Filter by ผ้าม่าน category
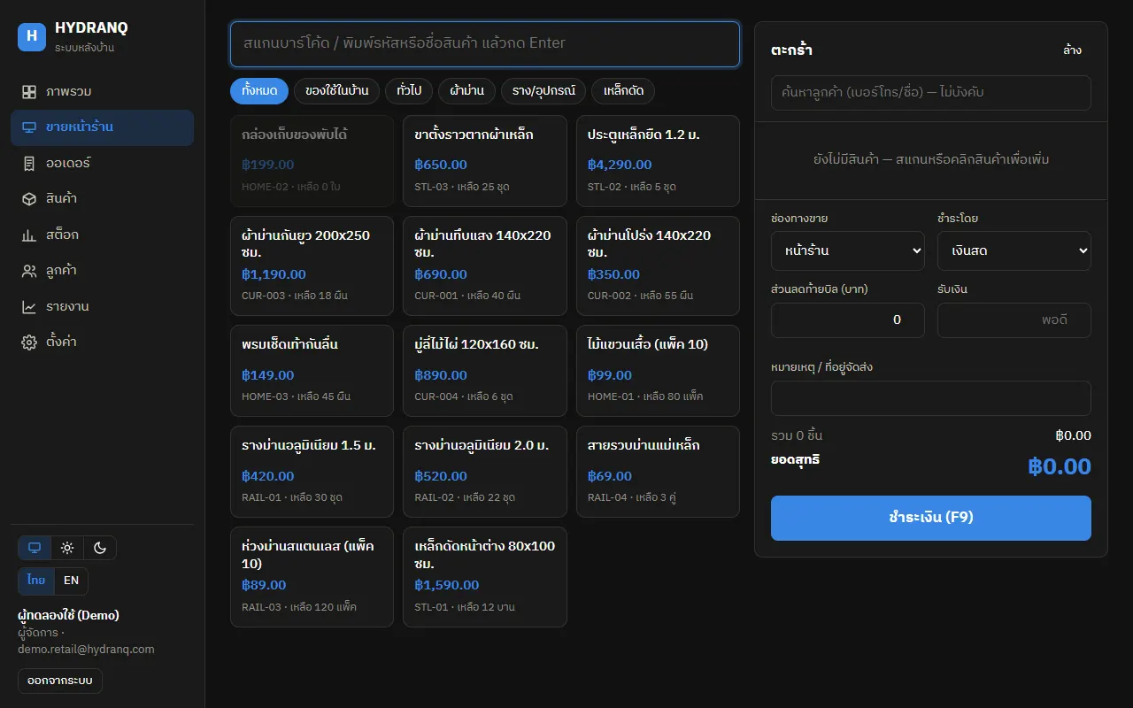This screenshot has height=708, width=1133. tap(467, 91)
